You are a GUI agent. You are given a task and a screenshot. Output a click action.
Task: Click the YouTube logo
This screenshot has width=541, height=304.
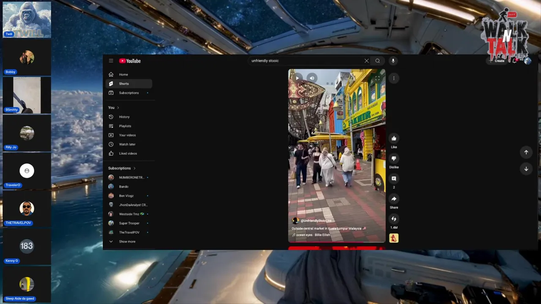130,61
